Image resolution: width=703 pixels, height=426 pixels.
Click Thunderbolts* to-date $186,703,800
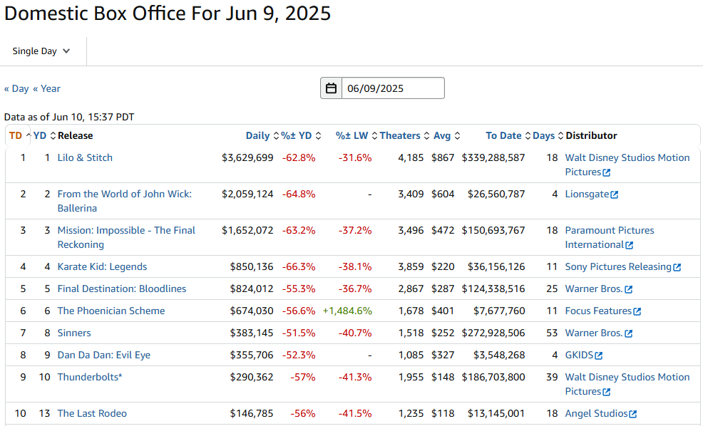[x=493, y=377]
